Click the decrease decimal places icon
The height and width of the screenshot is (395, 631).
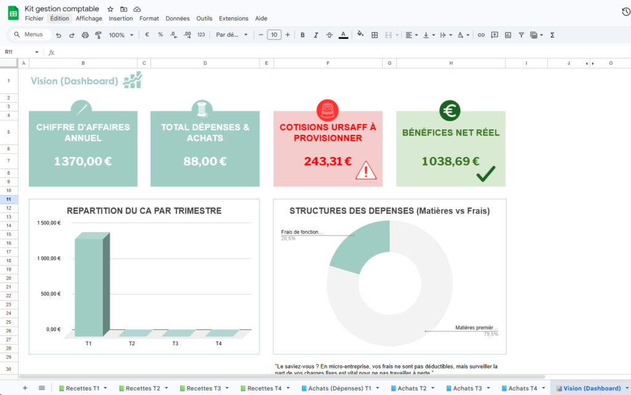pyautogui.click(x=173, y=35)
